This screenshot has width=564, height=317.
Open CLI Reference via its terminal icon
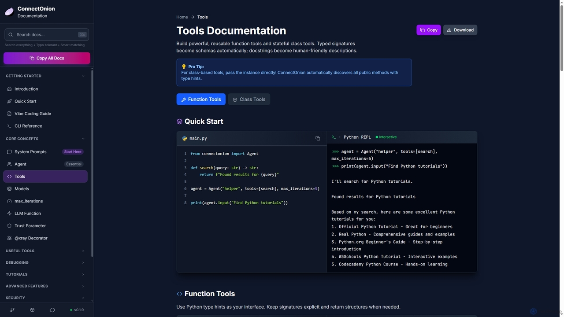pos(10,126)
